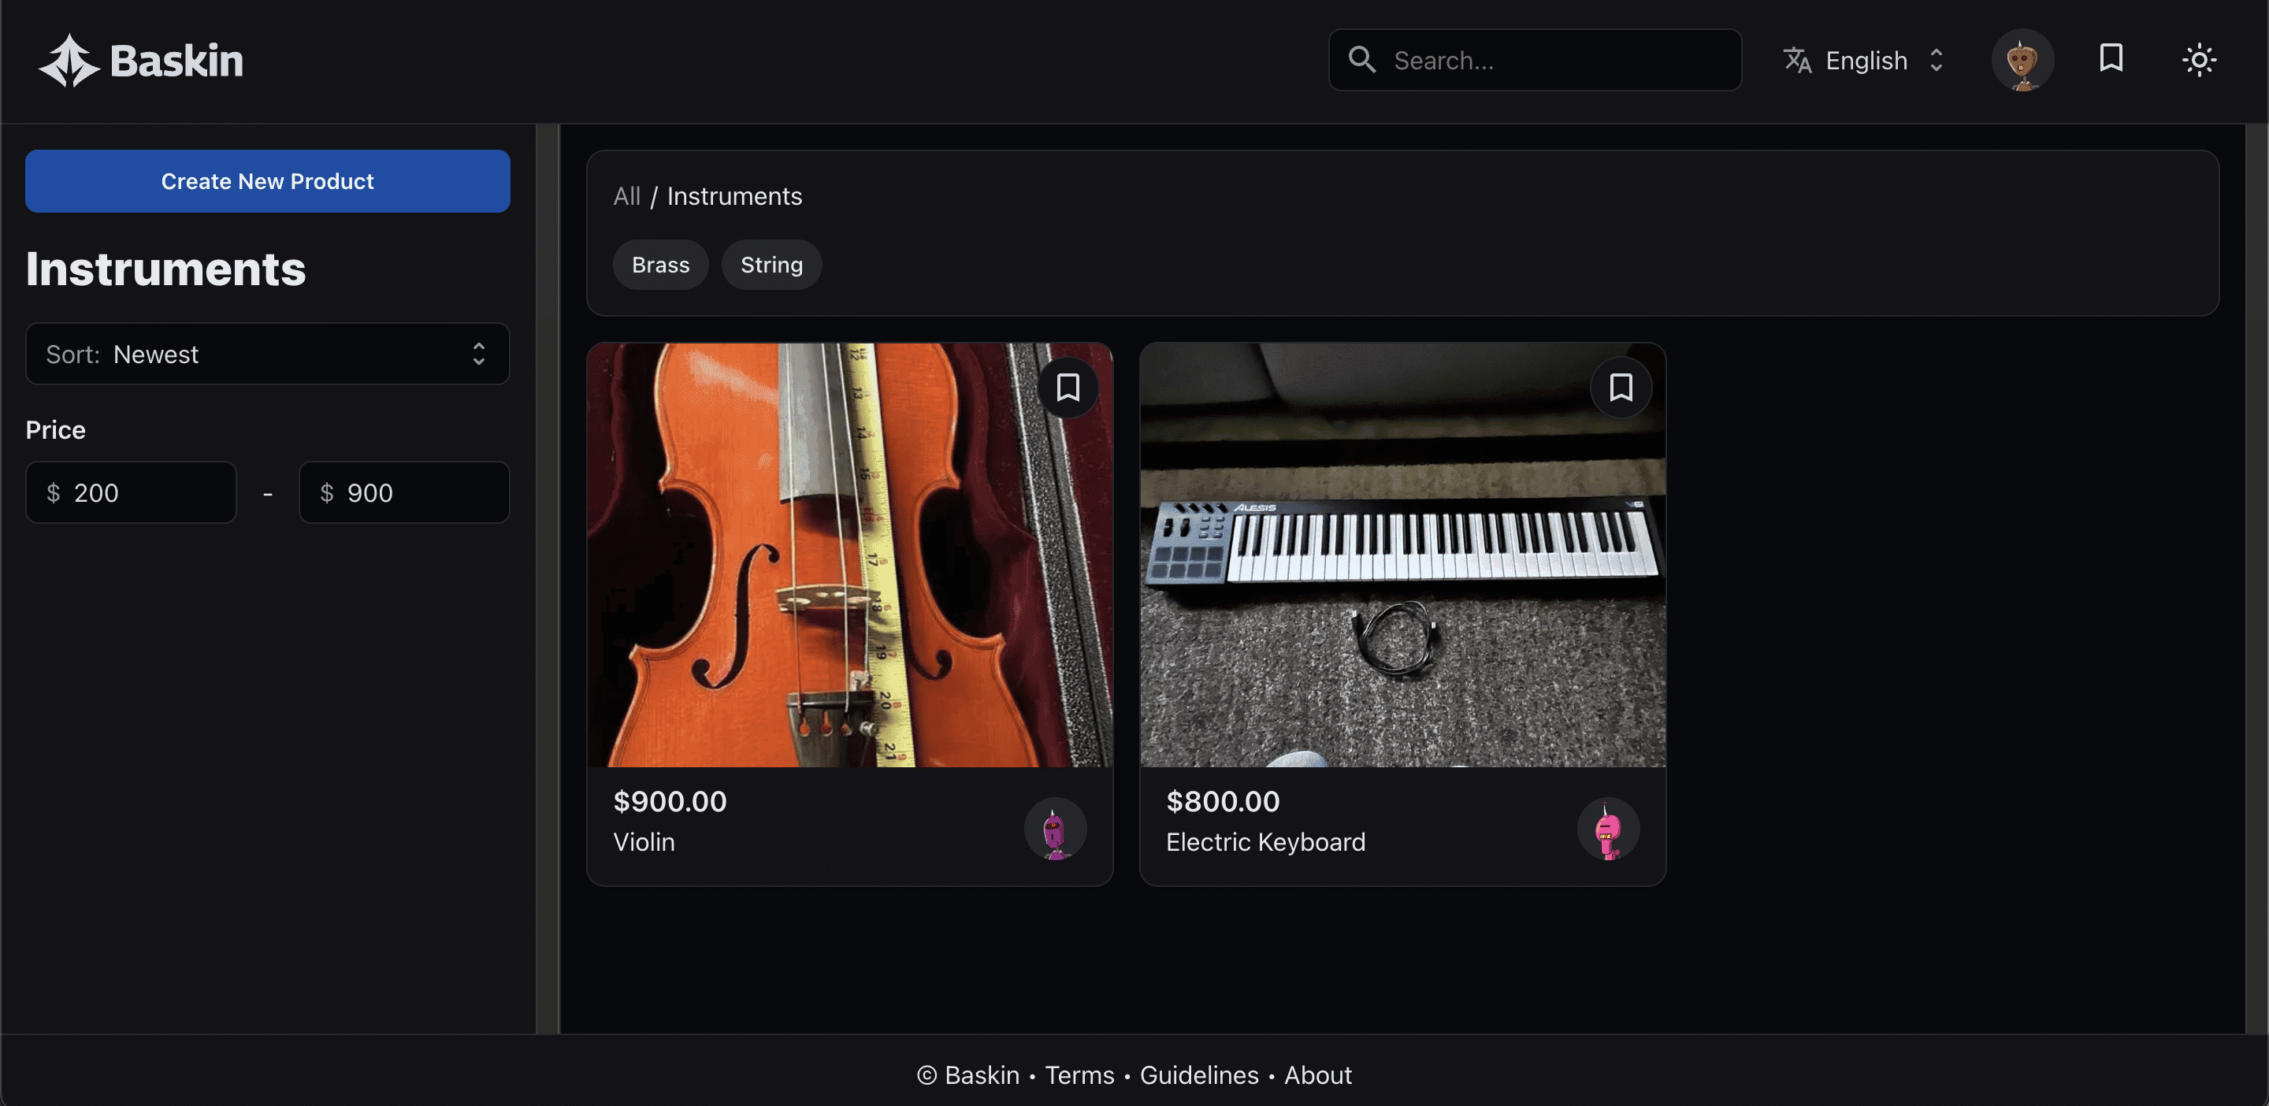Screen dimensions: 2269x1106
Task: Open the Sort Newest dropdown
Action: tap(267, 354)
